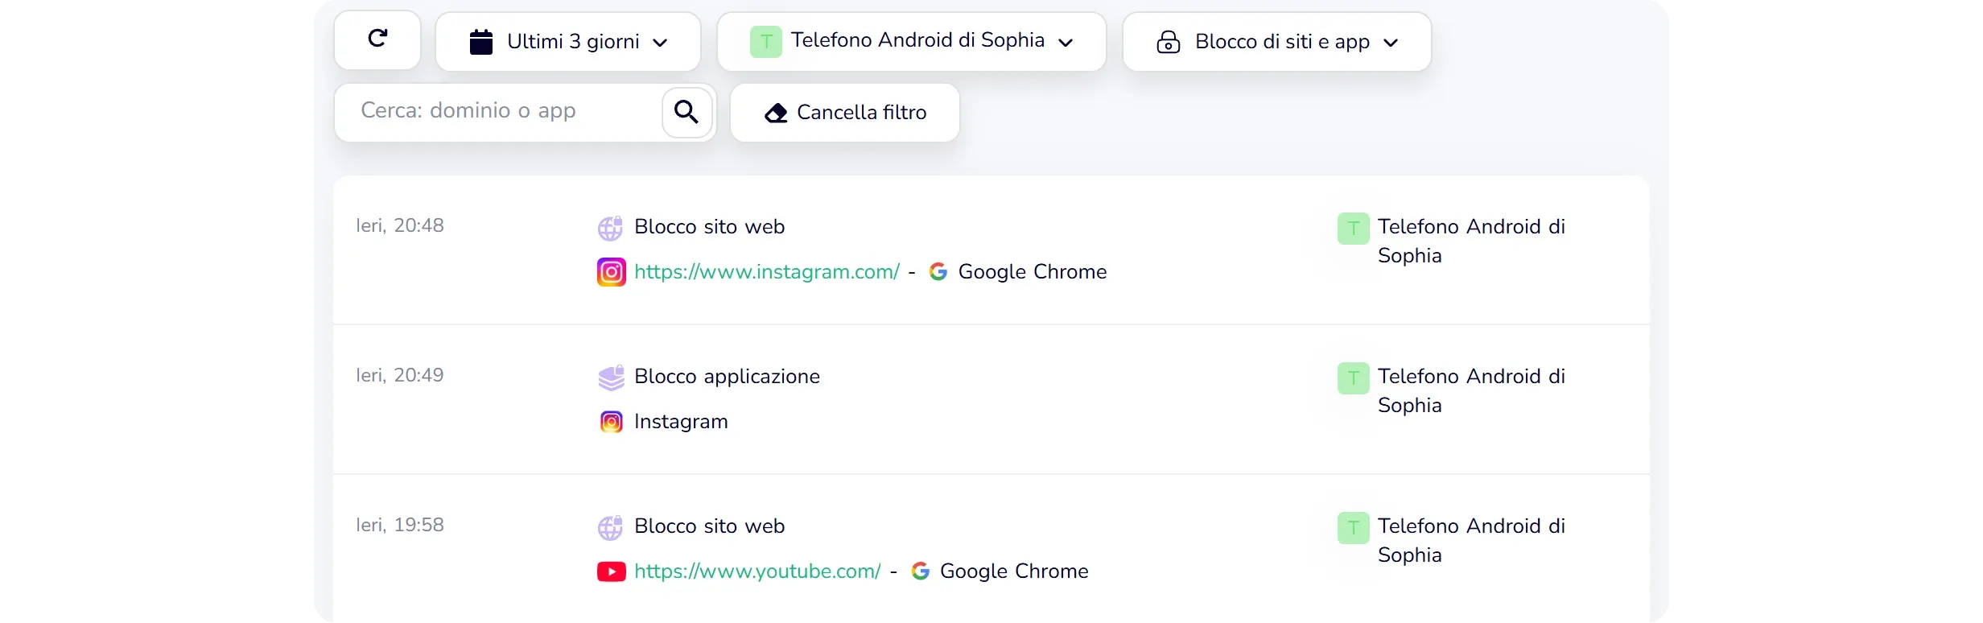Image resolution: width=1983 pixels, height=623 pixels.
Task: Click Blocco applicazione label
Action: pyautogui.click(x=727, y=377)
